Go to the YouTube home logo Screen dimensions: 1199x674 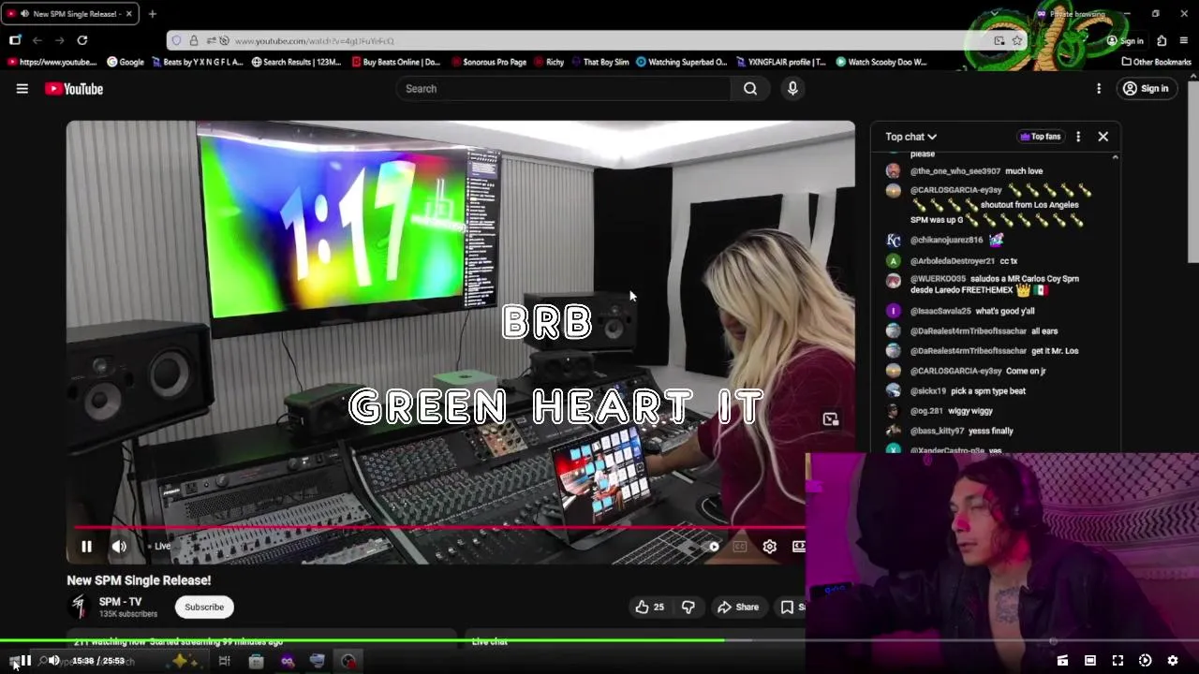[x=74, y=89]
